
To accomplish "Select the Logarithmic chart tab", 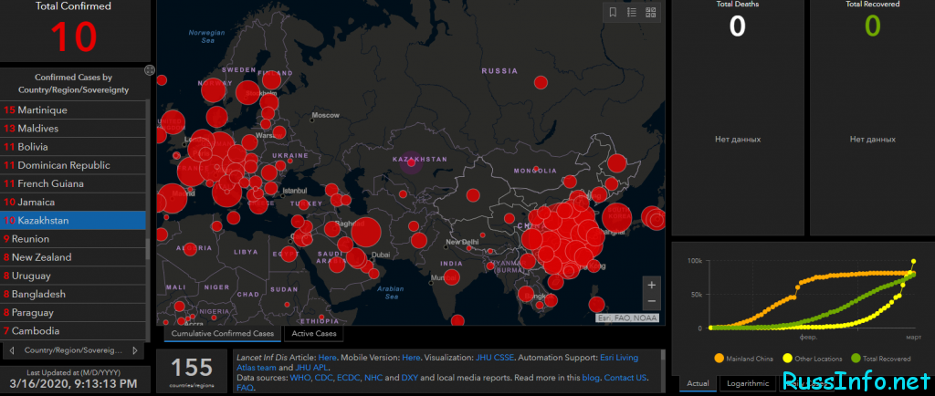I will [x=748, y=383].
